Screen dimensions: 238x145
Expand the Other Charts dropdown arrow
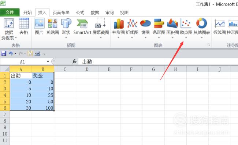coord(202,38)
